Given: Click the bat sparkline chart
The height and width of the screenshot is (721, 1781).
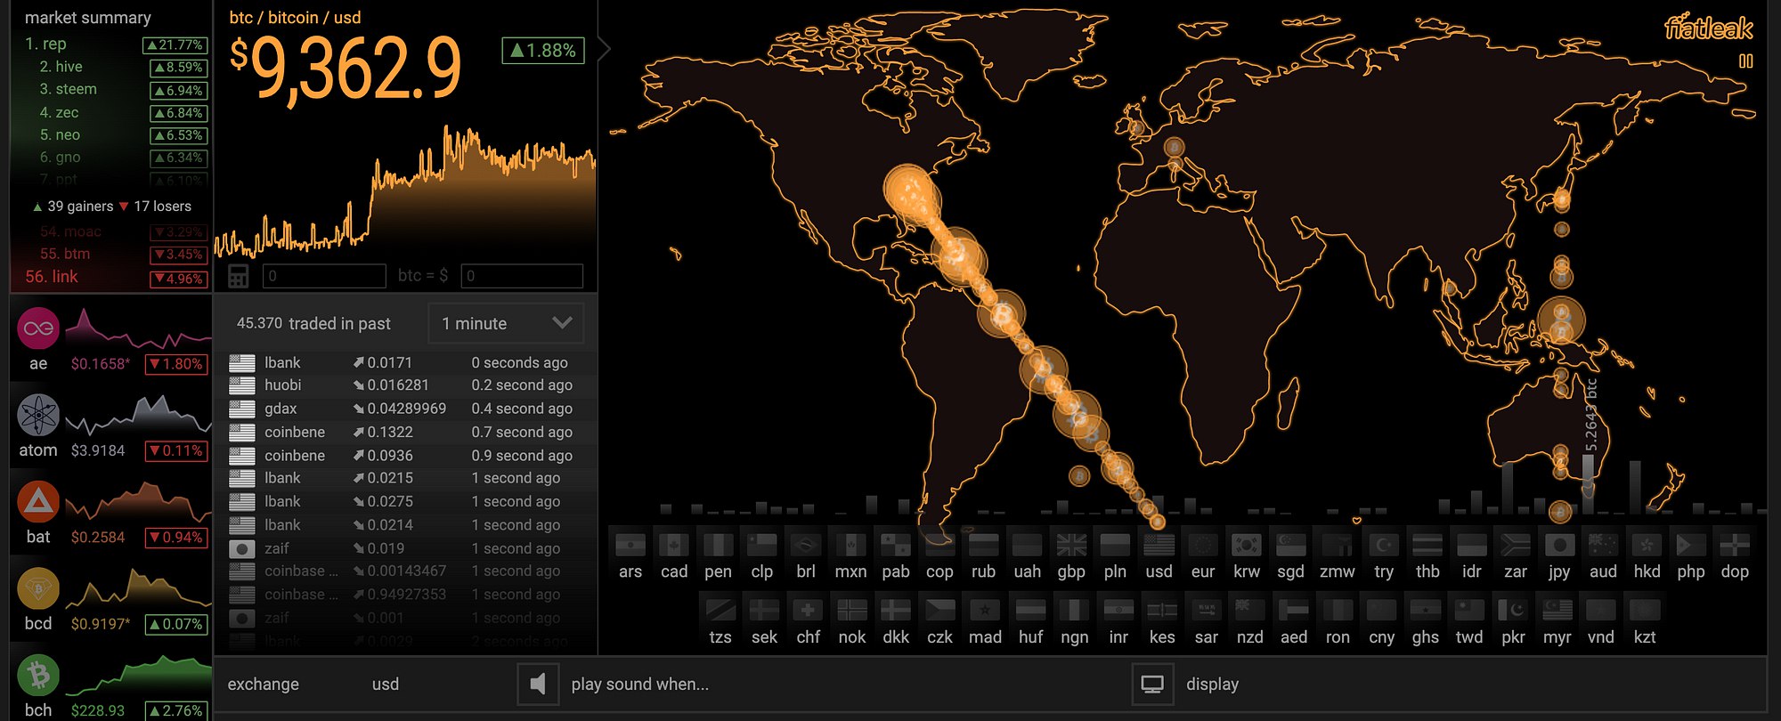Looking at the screenshot, I should tap(137, 503).
